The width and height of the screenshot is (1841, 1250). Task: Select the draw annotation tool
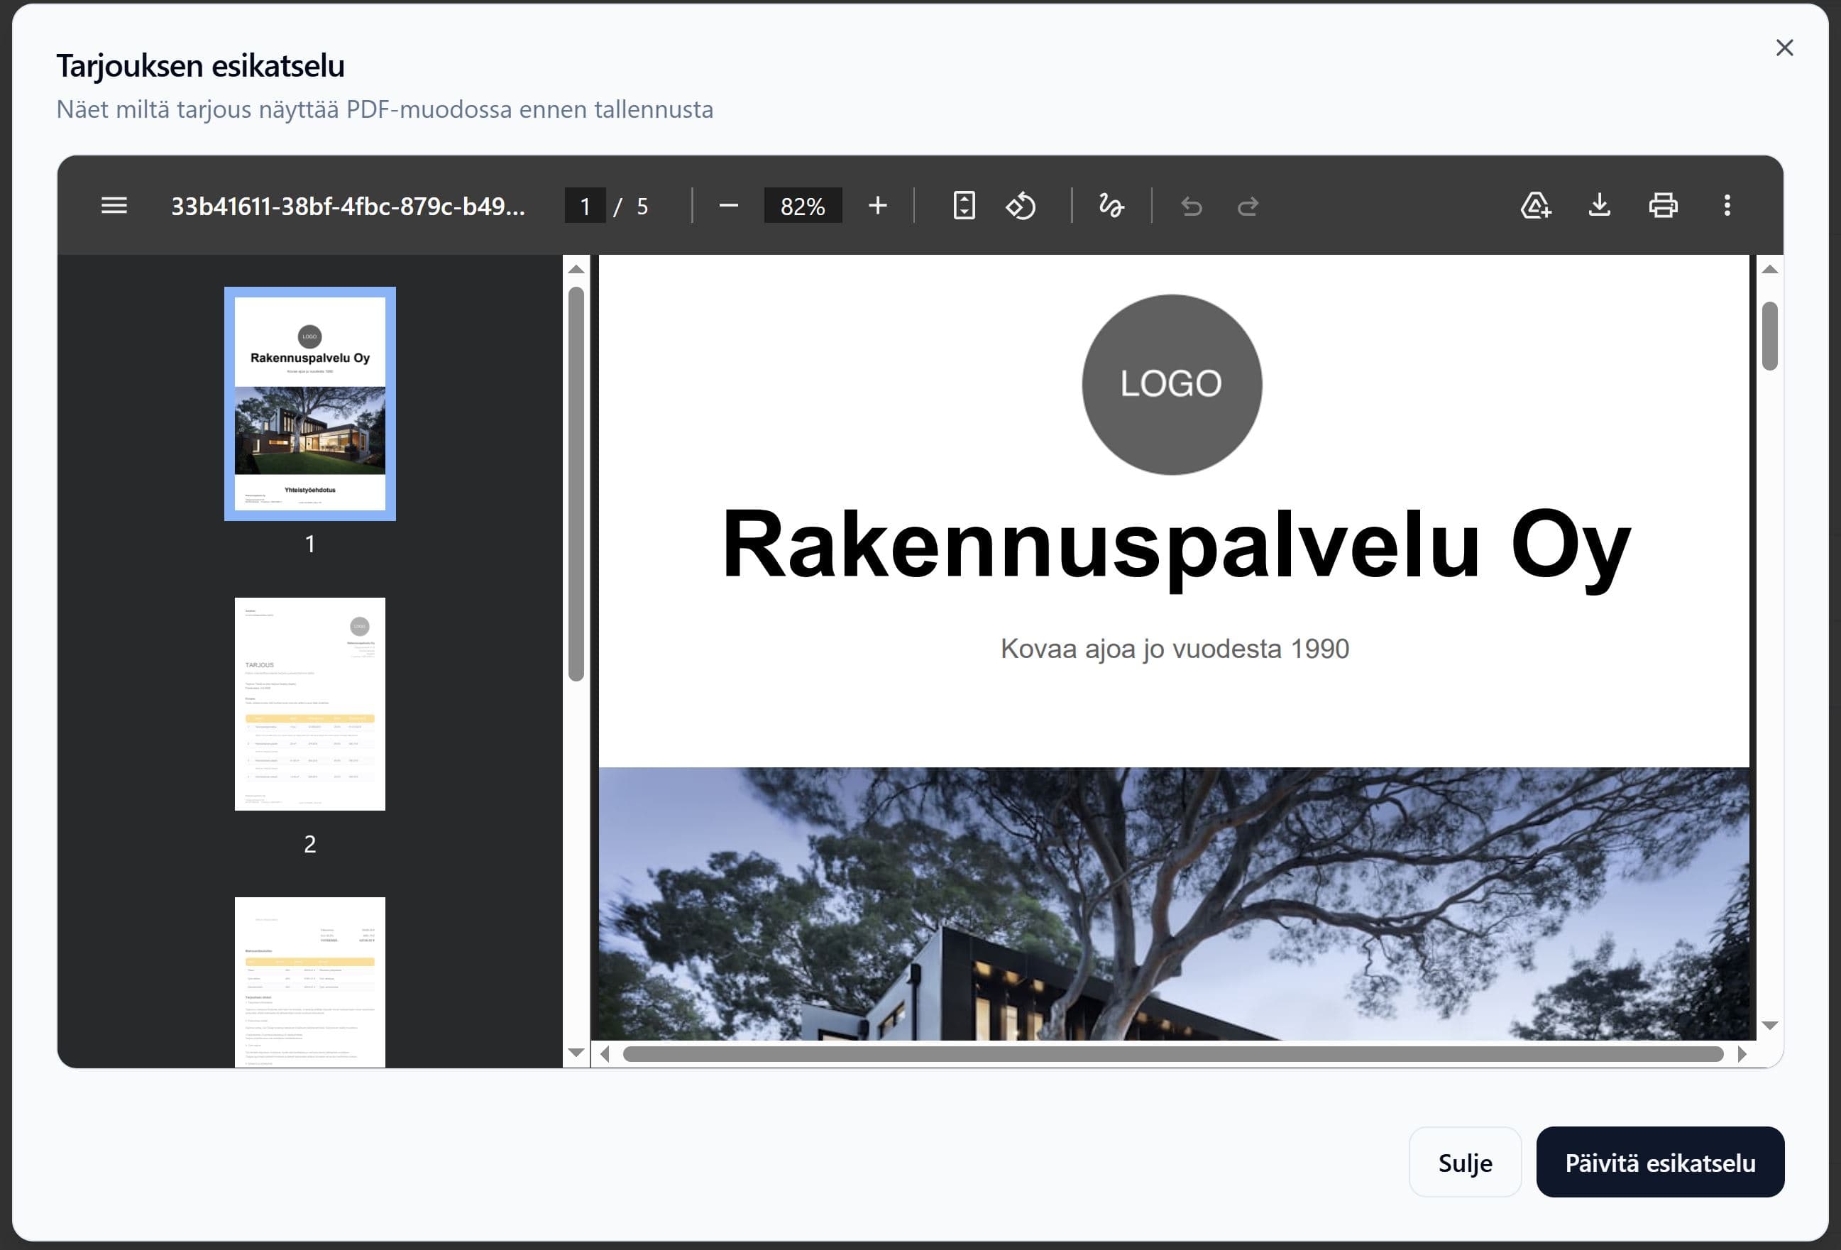click(x=1111, y=206)
